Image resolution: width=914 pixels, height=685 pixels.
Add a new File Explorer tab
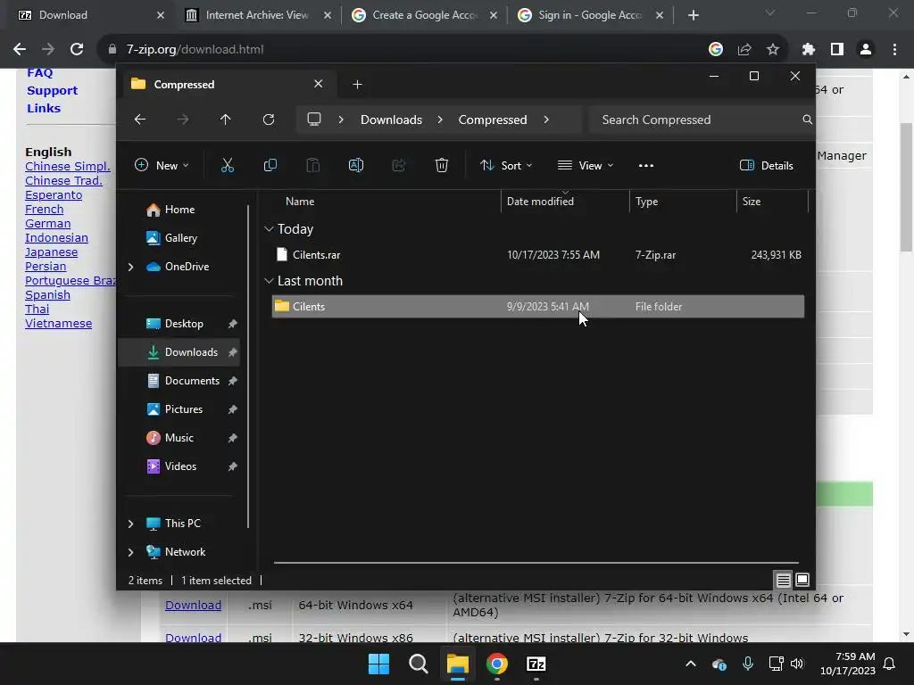tap(357, 85)
